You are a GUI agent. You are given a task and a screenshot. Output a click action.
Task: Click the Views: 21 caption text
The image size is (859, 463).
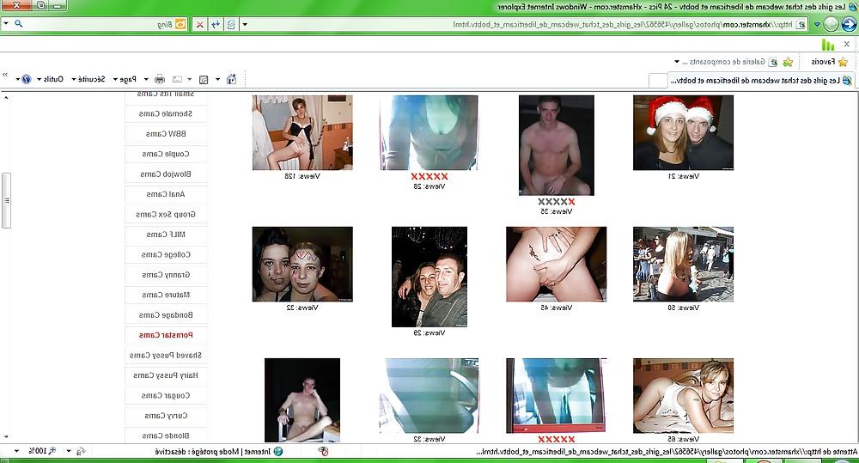[683, 176]
